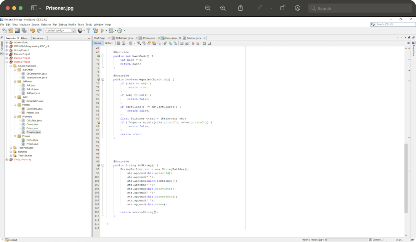Close the Prison.java editor tab
Viewport: 416px width, 242px height.
158,38
